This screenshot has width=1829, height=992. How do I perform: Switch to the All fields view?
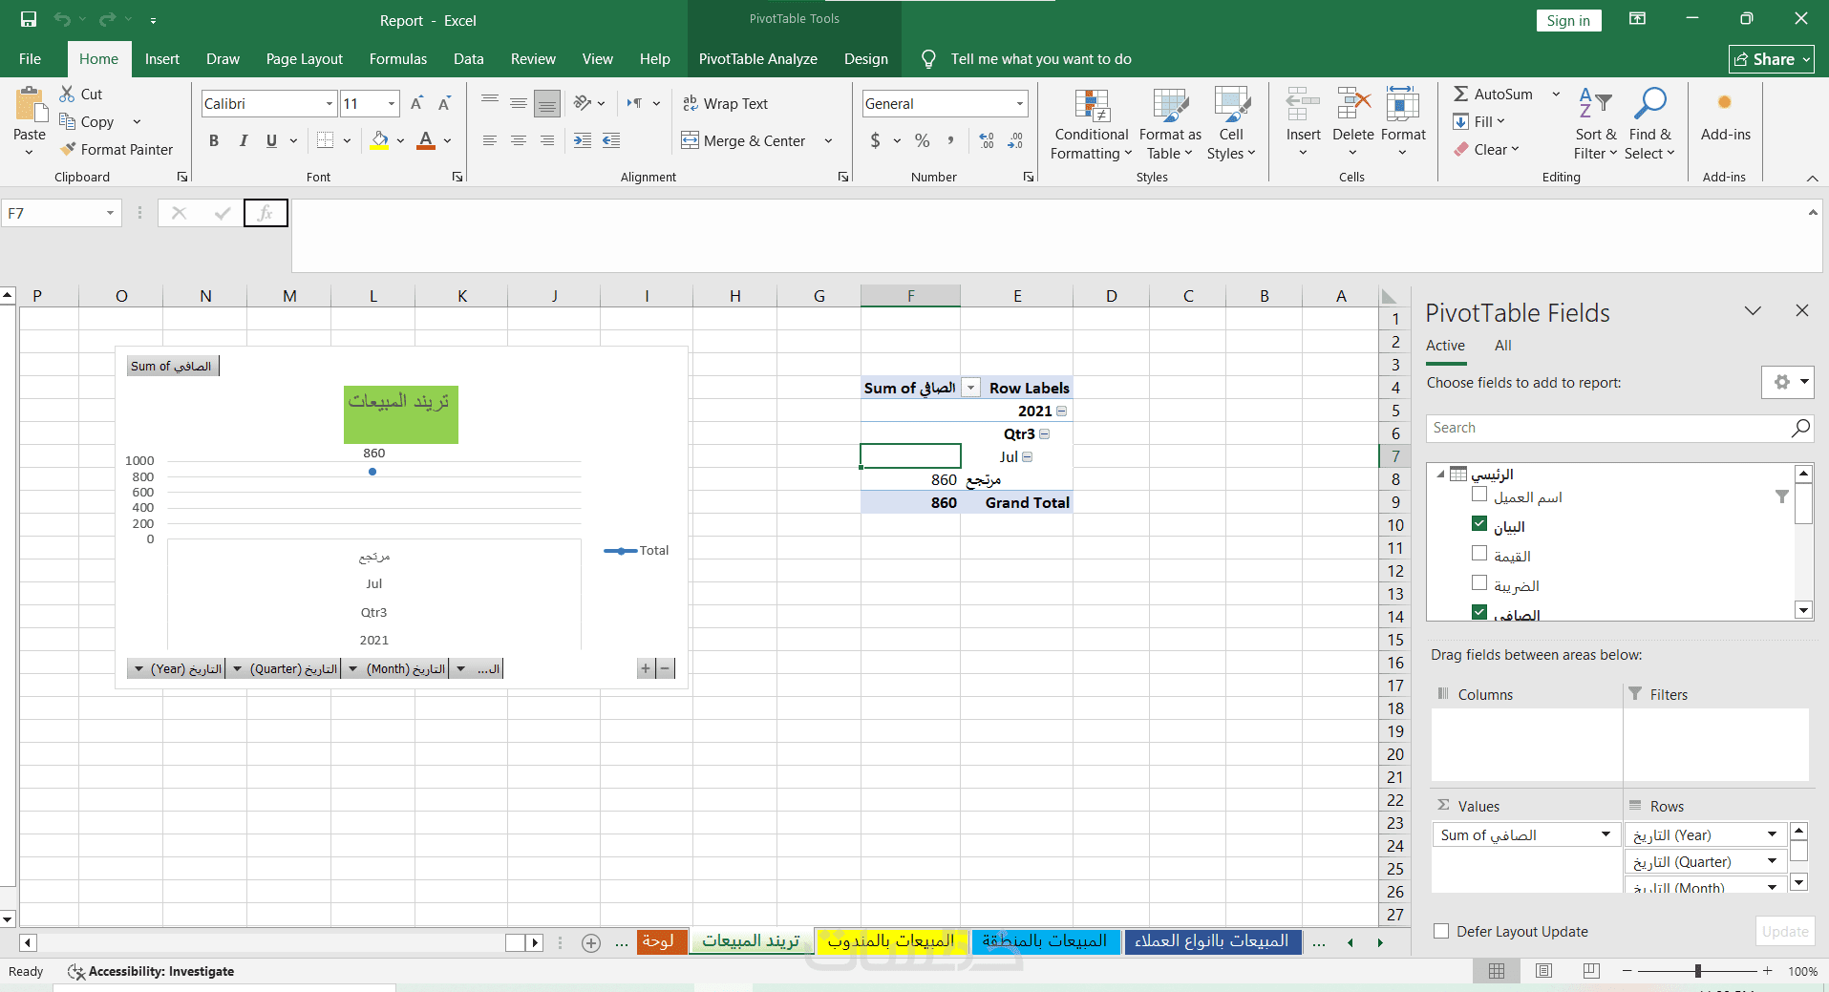pos(1503,346)
